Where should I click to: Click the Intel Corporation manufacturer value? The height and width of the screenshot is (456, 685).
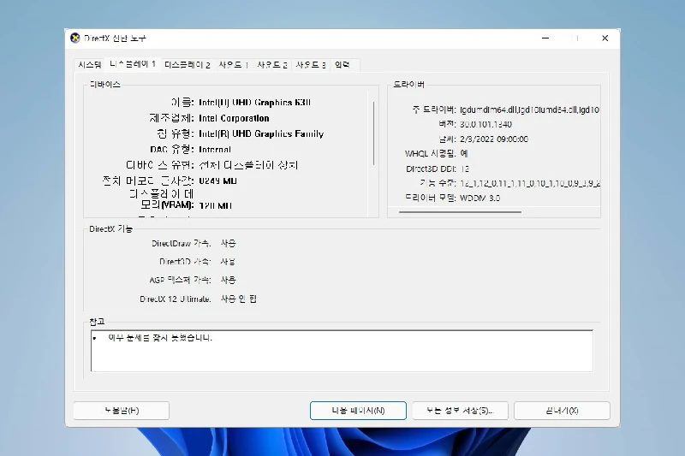tap(234, 118)
